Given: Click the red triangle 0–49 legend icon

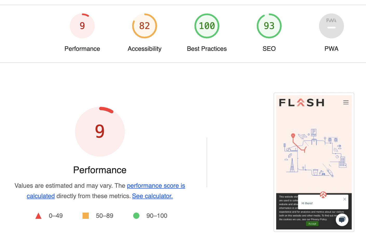Looking at the screenshot, I should click(38, 216).
